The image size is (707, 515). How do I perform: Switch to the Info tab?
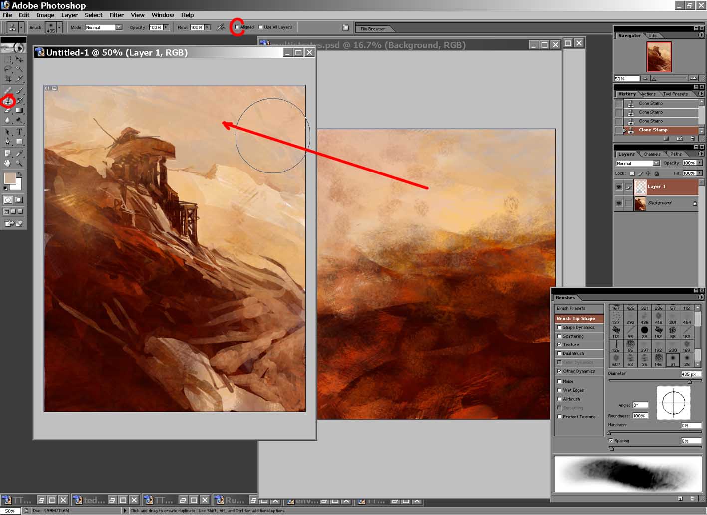(653, 35)
